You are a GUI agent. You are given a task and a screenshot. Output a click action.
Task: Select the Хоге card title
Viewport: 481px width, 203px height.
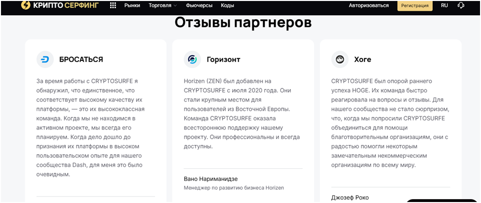point(362,60)
